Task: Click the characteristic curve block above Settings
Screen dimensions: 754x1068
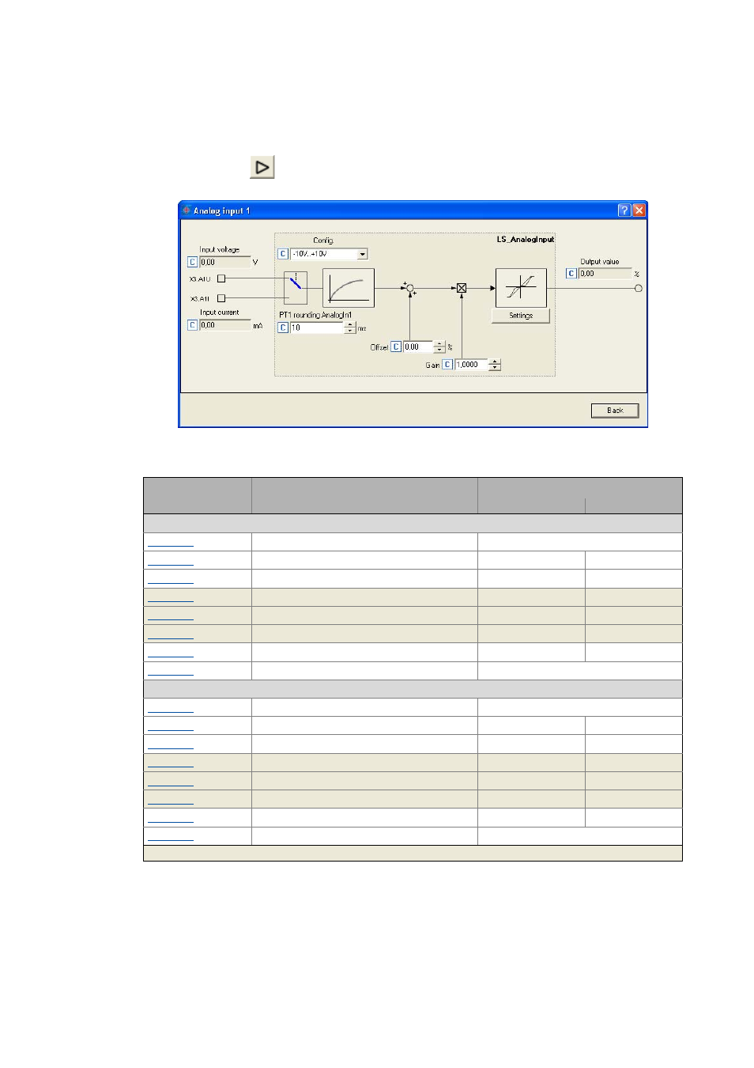Action: pyautogui.click(x=521, y=287)
